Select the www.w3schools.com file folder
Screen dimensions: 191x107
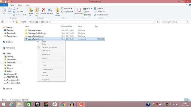coord(36,36)
